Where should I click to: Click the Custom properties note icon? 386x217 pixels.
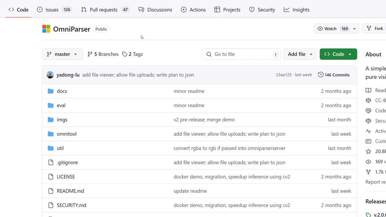coord(368,141)
